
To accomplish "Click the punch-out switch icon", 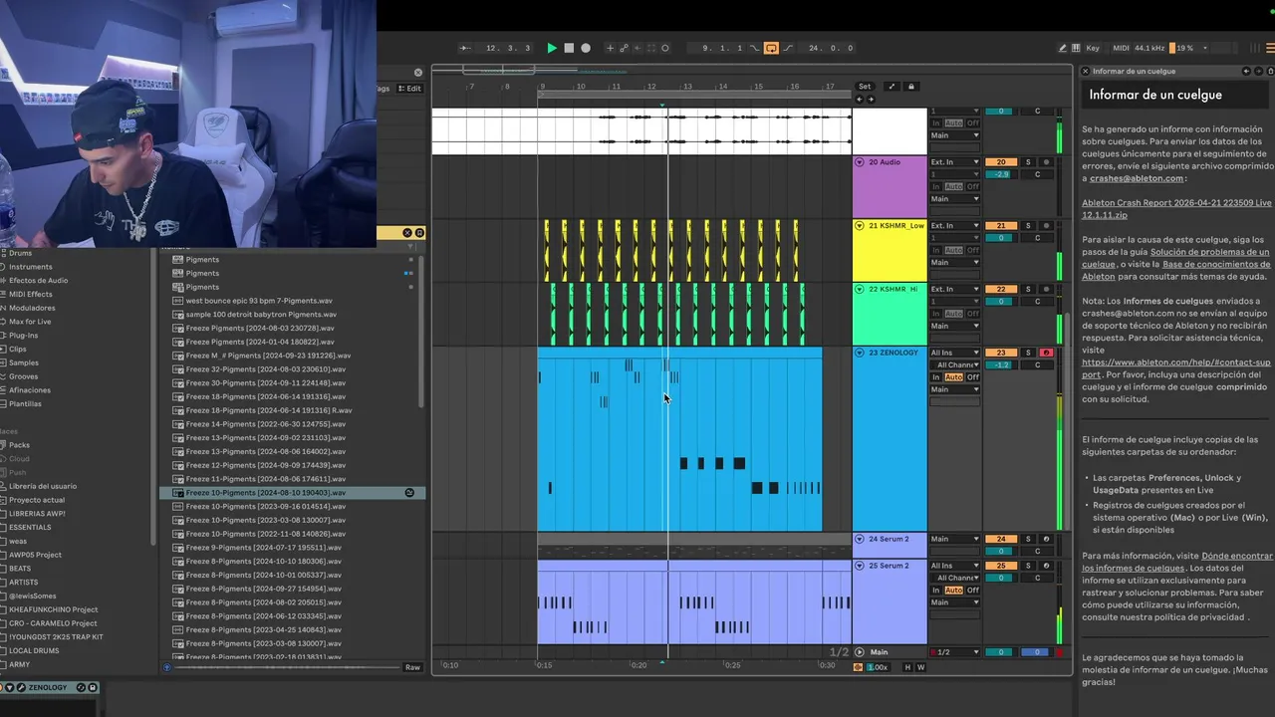I will click(x=788, y=48).
